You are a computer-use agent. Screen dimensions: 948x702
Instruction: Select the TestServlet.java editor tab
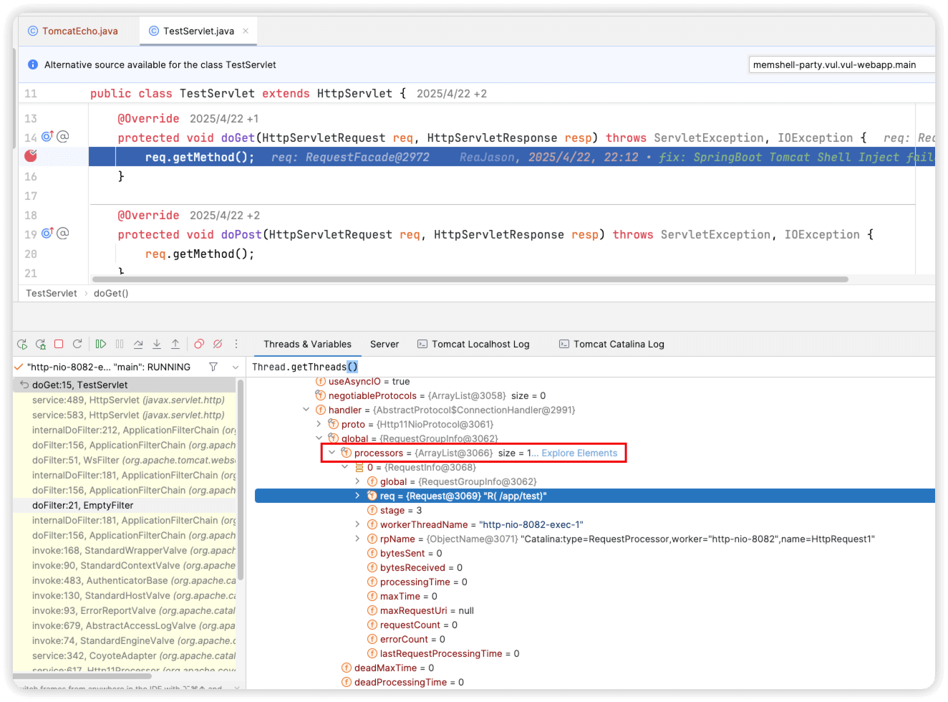pos(198,31)
